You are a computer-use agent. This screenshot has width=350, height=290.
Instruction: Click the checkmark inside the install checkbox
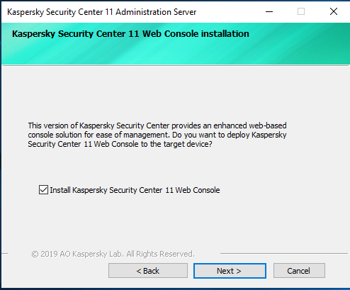pos(43,190)
